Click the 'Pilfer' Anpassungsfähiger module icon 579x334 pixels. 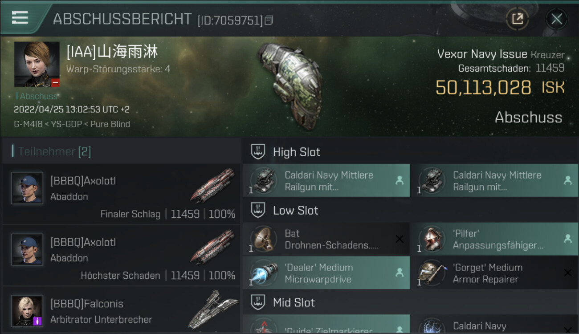pyautogui.click(x=432, y=239)
